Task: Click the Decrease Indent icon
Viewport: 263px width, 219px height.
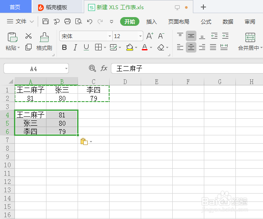Action: [x=214, y=36]
